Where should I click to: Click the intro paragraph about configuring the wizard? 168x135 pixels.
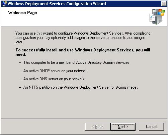point(83,38)
